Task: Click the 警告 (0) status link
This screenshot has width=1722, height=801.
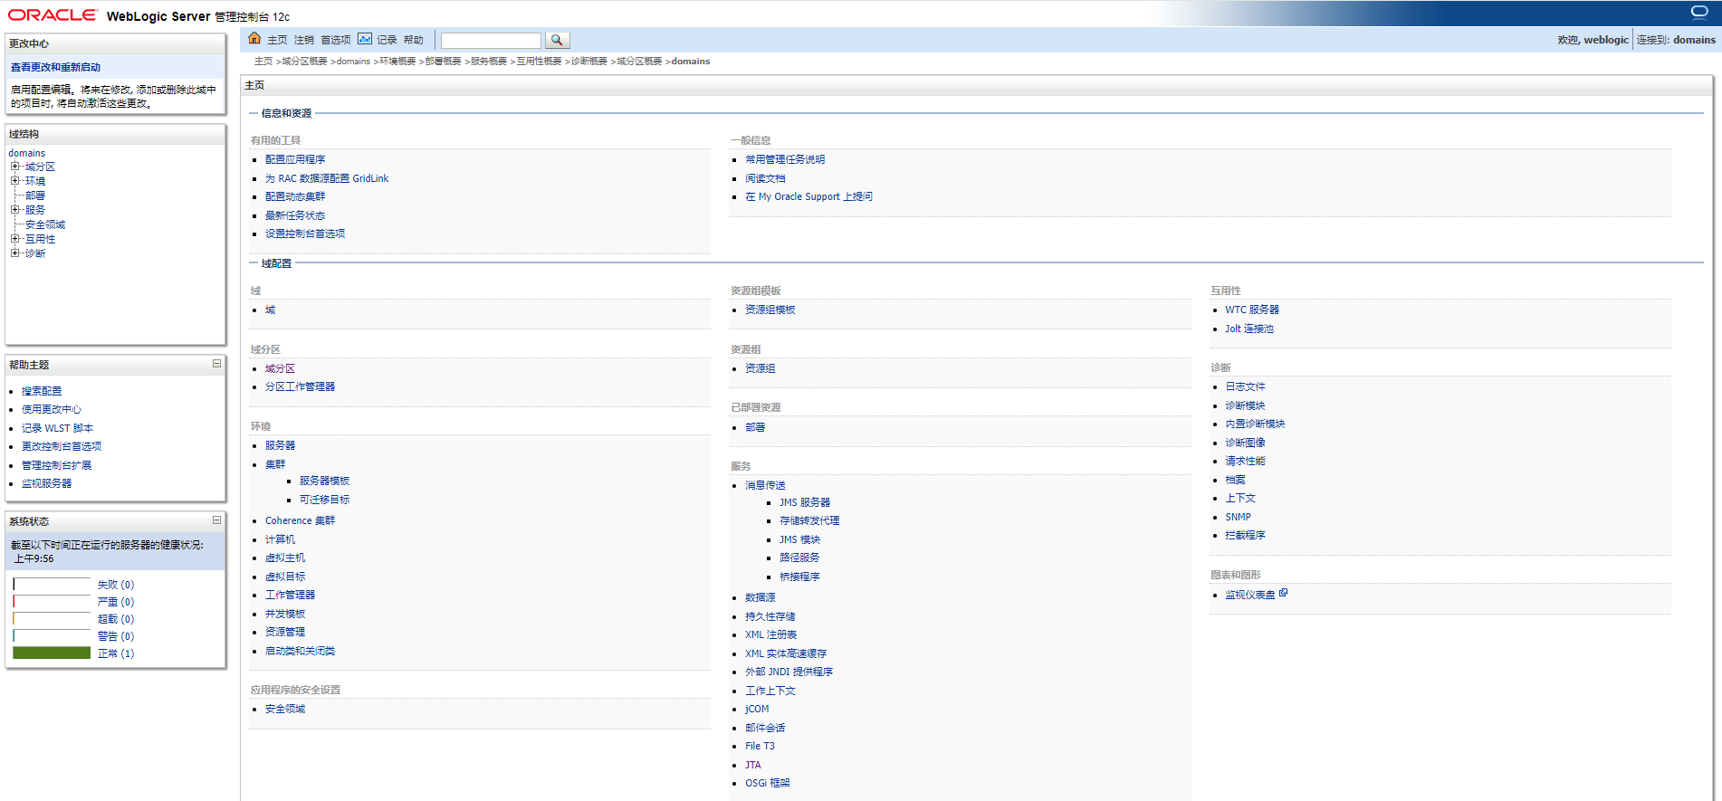Action: tap(116, 636)
